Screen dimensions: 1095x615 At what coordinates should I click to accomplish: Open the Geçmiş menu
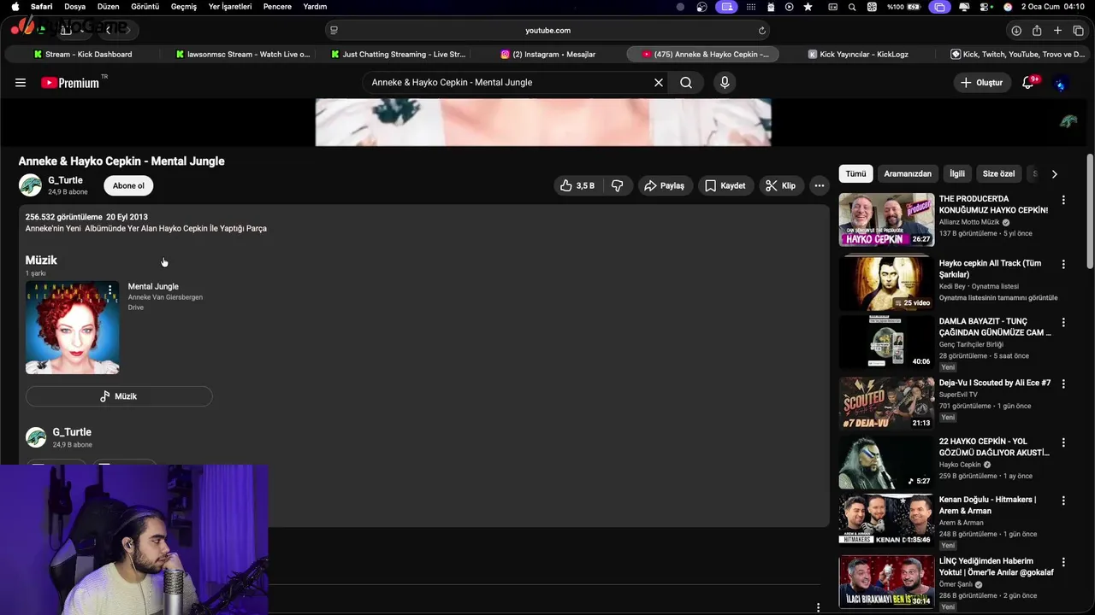coord(184,6)
